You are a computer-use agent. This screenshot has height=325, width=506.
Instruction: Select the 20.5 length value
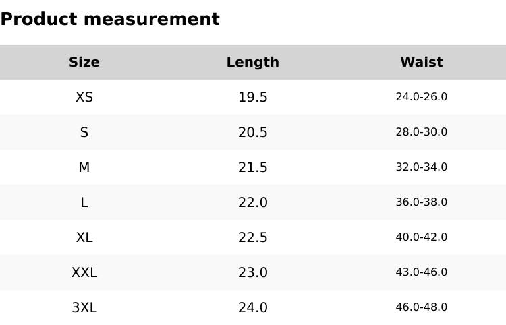253,132
